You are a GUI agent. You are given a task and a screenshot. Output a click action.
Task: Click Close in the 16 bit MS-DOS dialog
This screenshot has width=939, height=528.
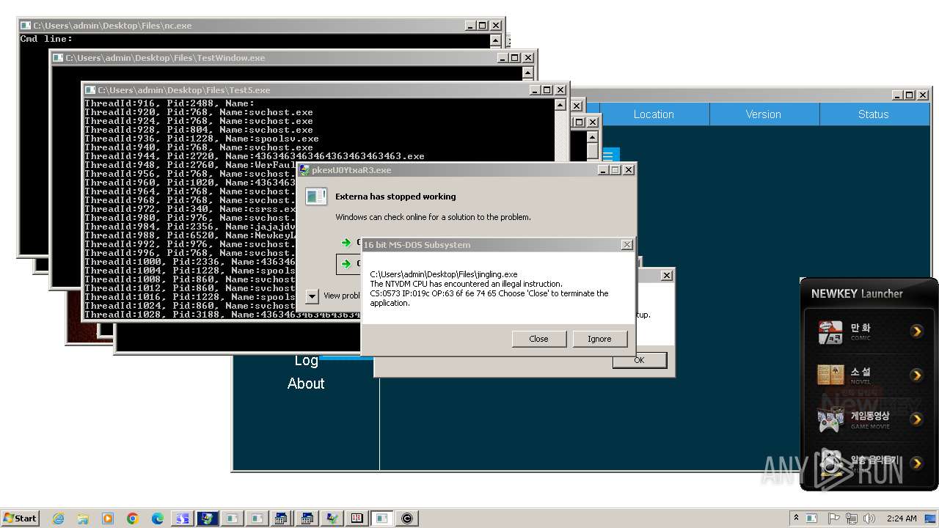pyautogui.click(x=538, y=339)
